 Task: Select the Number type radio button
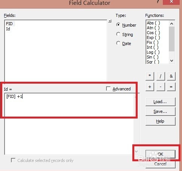[x=118, y=25]
